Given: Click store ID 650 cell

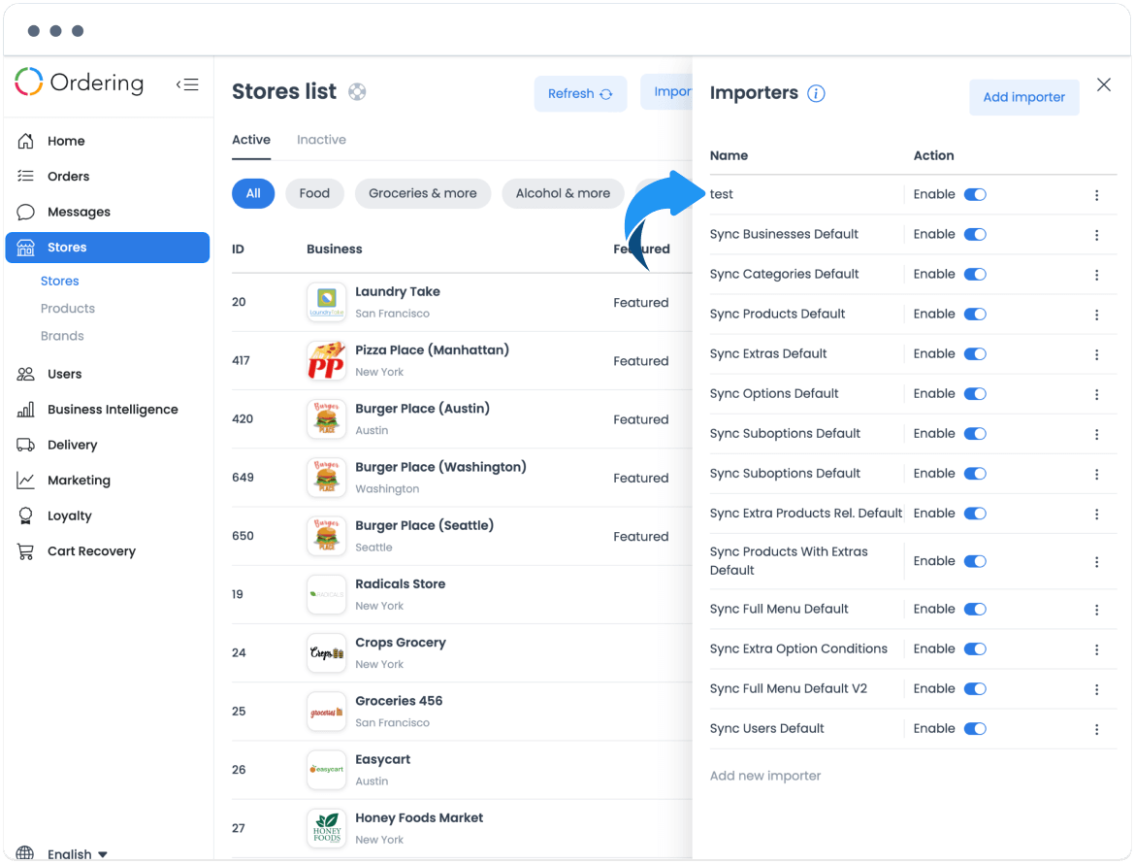Looking at the screenshot, I should pos(243,536).
